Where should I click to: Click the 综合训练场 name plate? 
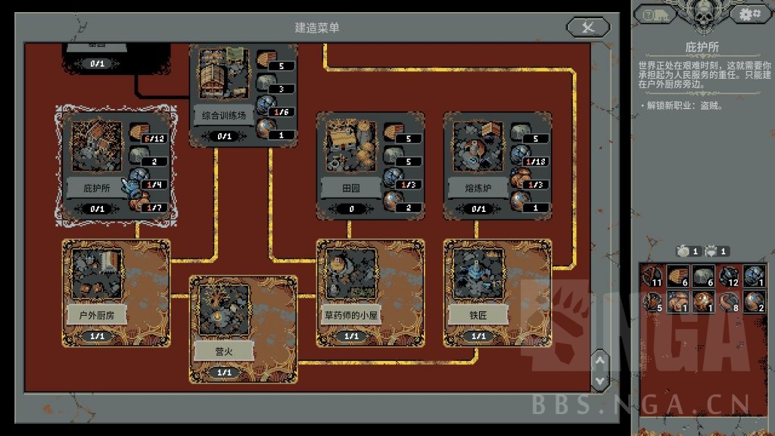[x=224, y=116]
